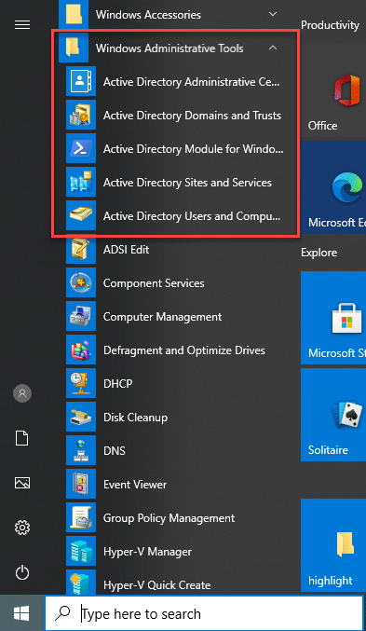
Task: Expand the Windows Accessories chevron
Action: tap(273, 14)
